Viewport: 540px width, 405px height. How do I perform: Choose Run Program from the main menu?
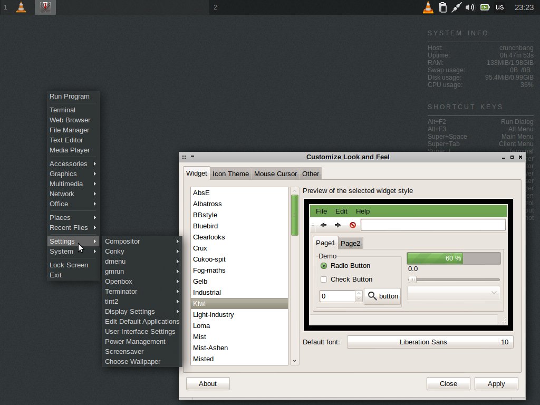coord(73,96)
